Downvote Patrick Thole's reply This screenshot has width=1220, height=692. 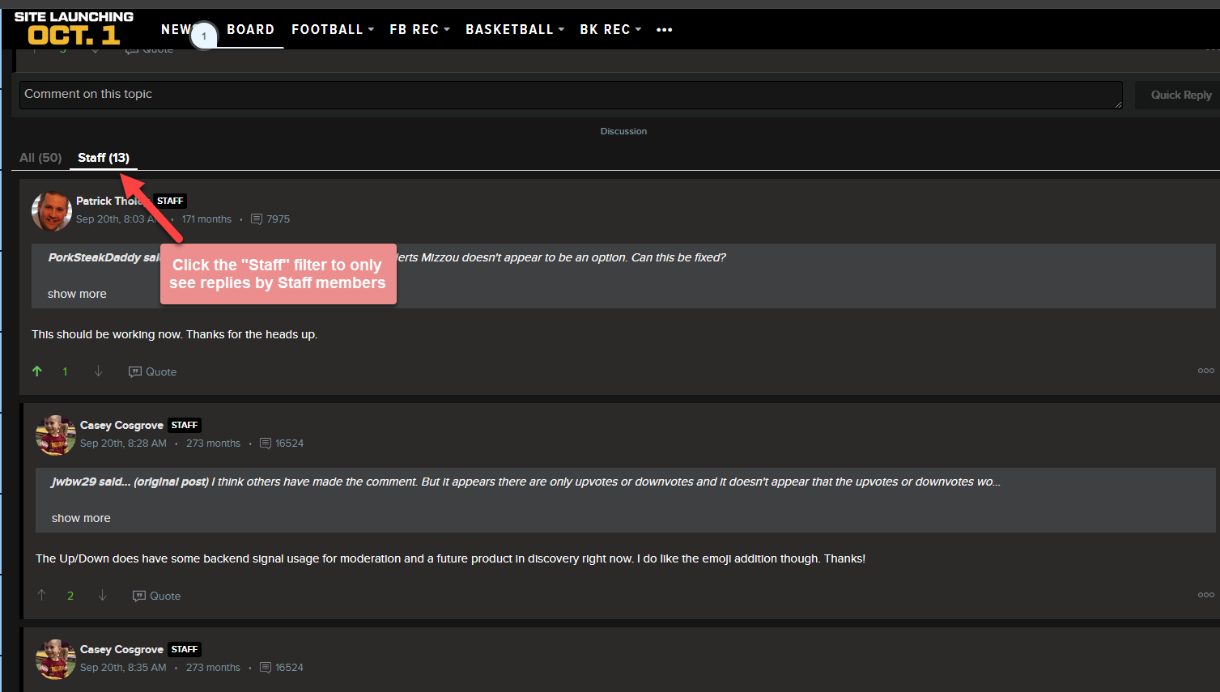pyautogui.click(x=98, y=371)
